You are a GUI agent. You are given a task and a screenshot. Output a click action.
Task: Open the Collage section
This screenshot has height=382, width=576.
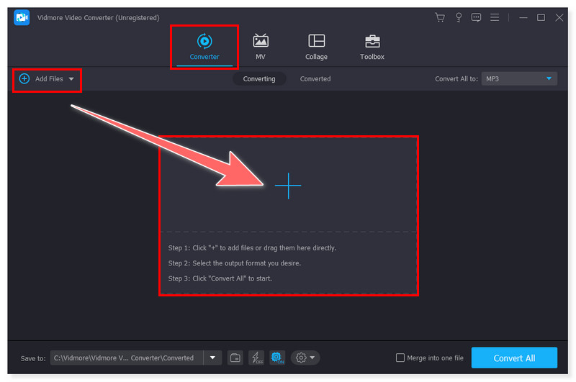click(x=316, y=47)
